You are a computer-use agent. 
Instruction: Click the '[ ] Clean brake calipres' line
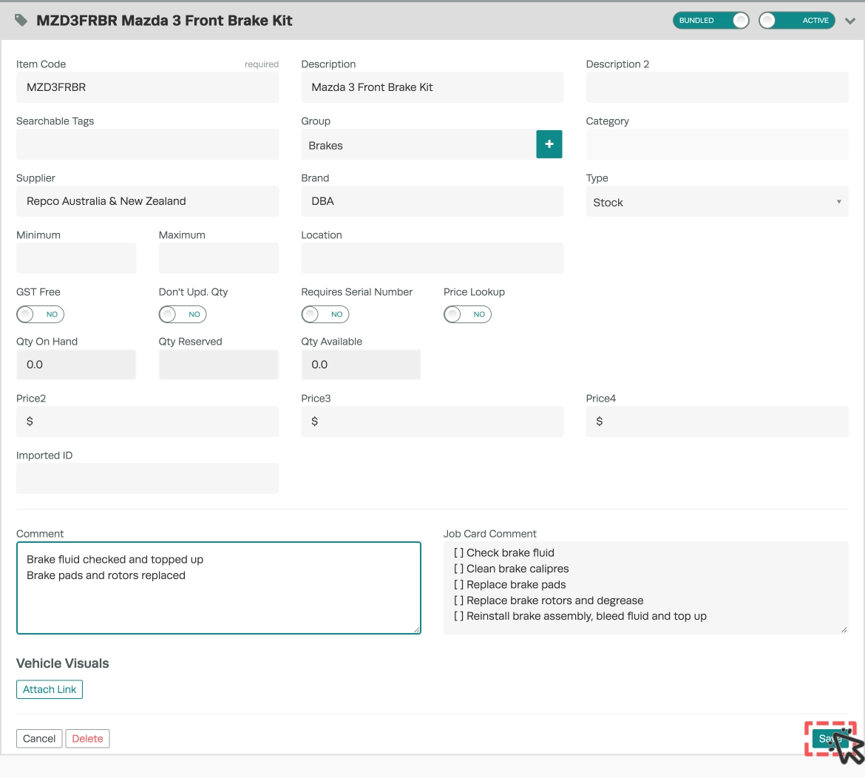click(x=511, y=568)
